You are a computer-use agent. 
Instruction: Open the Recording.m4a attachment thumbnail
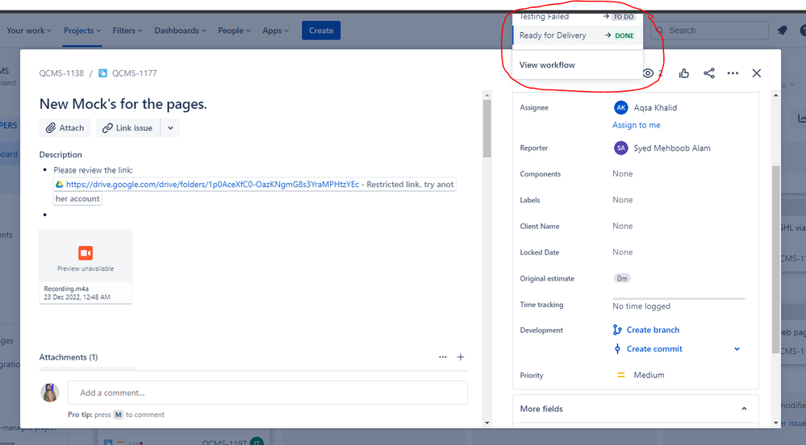[x=86, y=266]
